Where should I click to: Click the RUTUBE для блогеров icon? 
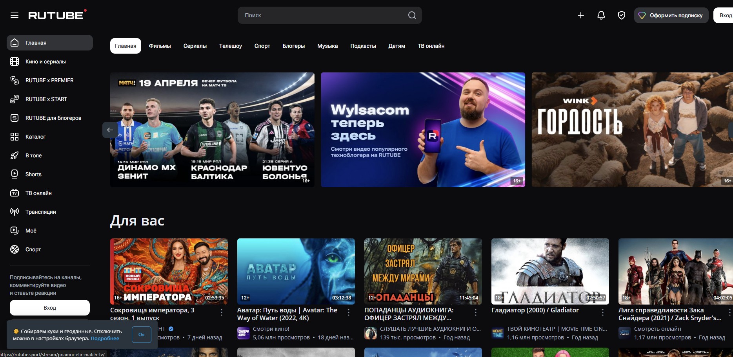click(x=15, y=118)
